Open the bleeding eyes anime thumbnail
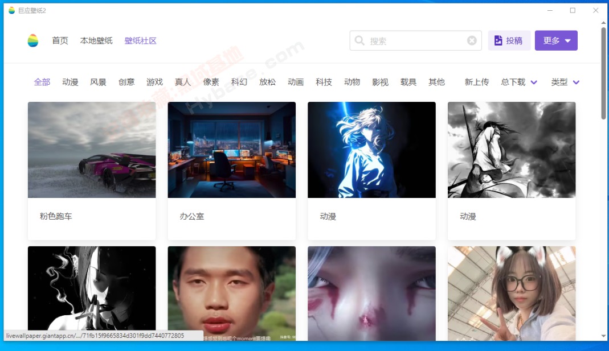609x351 pixels. coord(371,294)
